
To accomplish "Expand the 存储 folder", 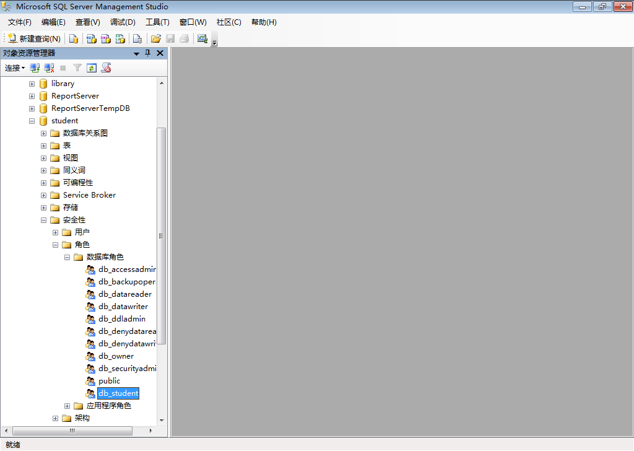I will (44, 208).
